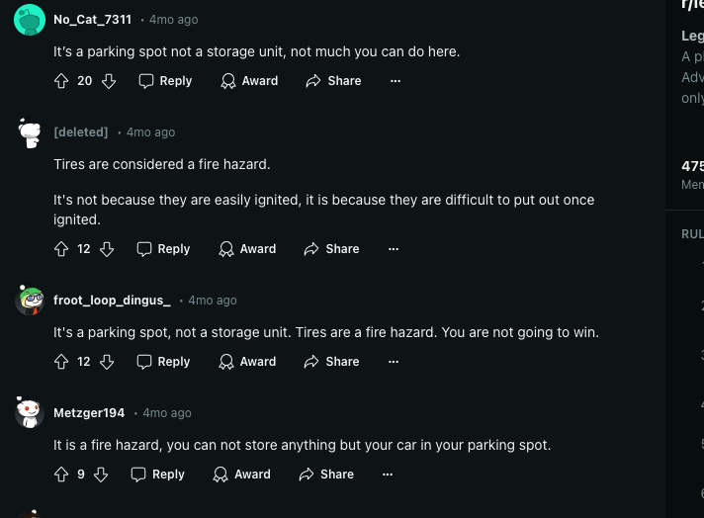Open more options on deleted user's comment
704x518 pixels.
pyautogui.click(x=394, y=249)
